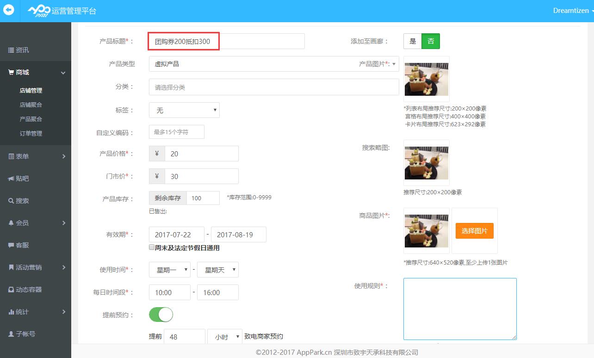Turn off the 提前预约 switch

(161, 315)
